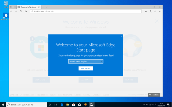
Task: Open the Windows Start menu
Action: [x=3, y=105]
